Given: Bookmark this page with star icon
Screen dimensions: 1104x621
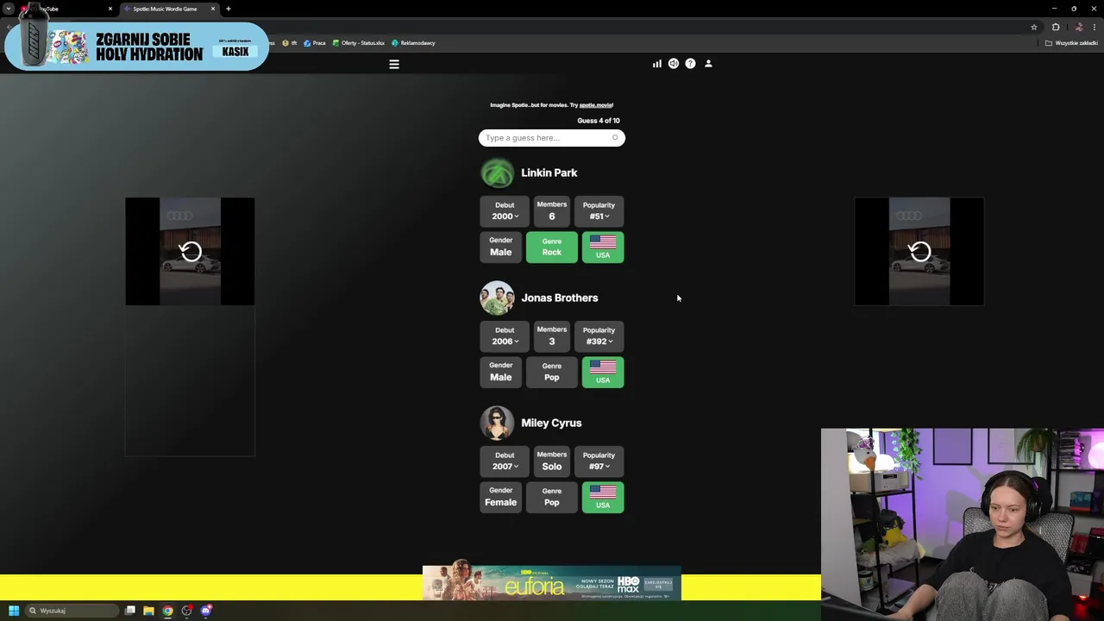Looking at the screenshot, I should coord(1034,27).
